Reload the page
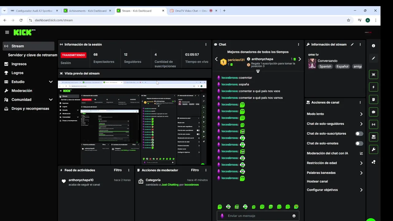This screenshot has width=393, height=221. tap(21, 20)
